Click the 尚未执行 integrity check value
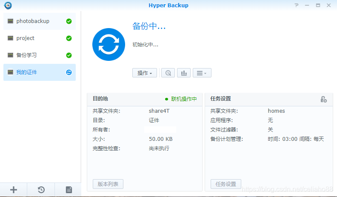337x197 pixels. pos(159,148)
